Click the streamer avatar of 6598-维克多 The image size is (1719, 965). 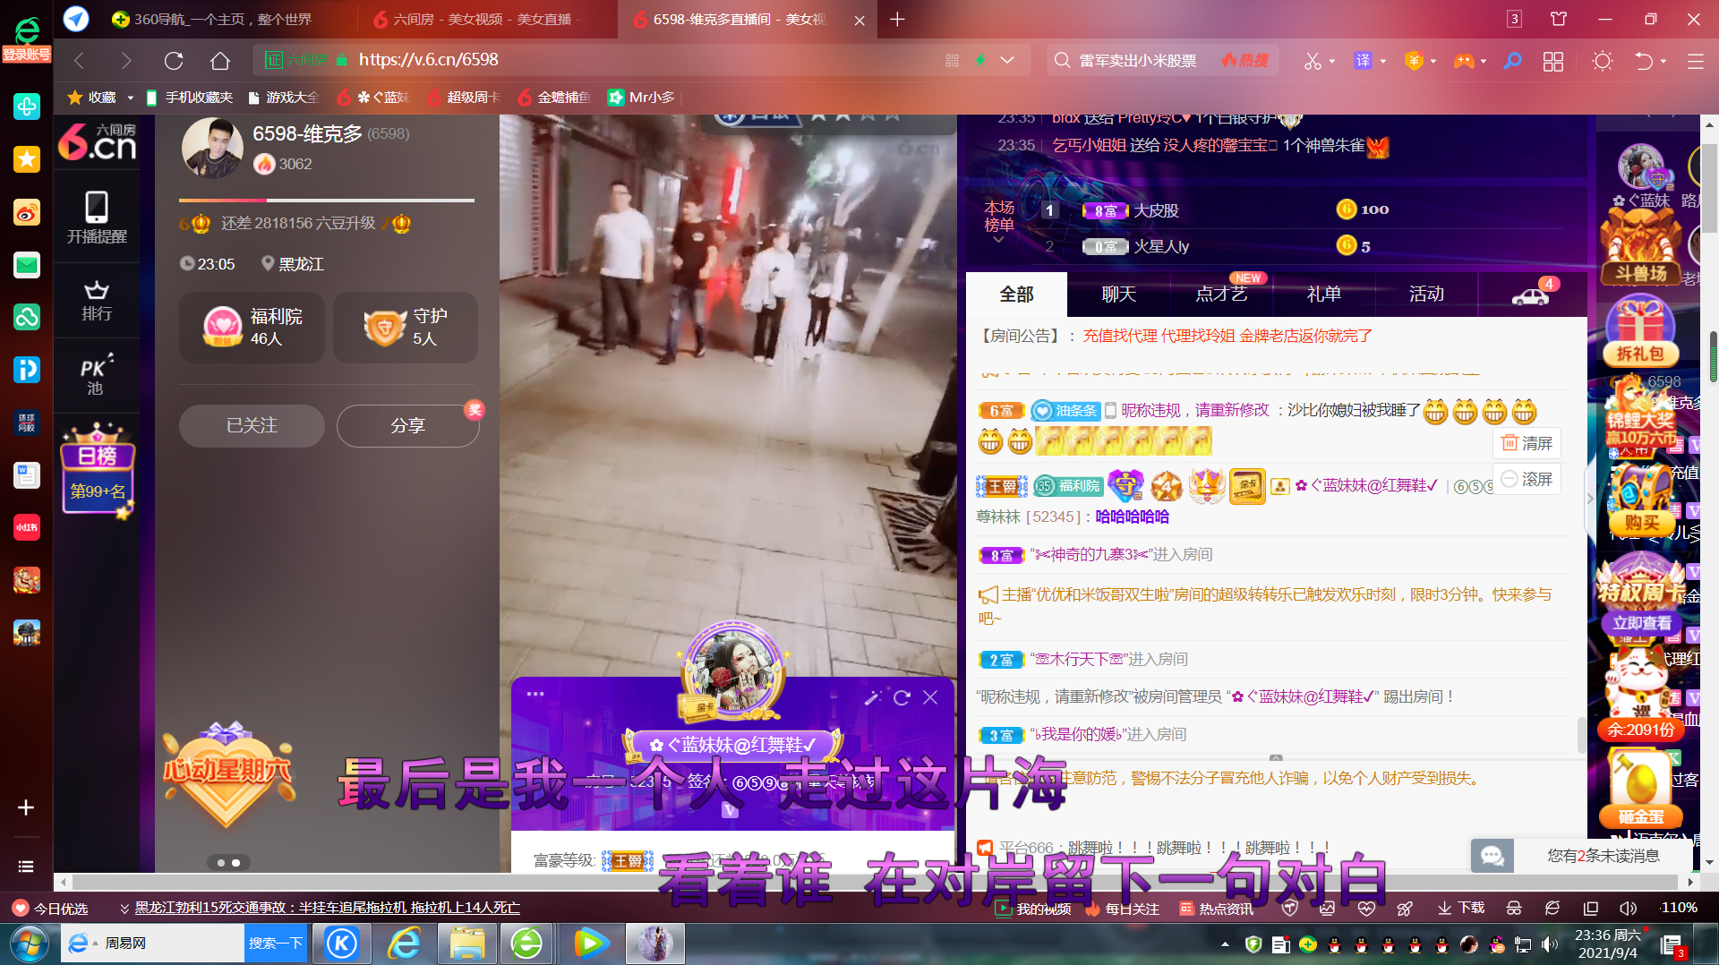coord(212,148)
